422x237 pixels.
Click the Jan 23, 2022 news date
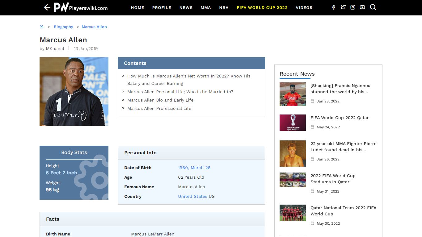(x=328, y=101)
